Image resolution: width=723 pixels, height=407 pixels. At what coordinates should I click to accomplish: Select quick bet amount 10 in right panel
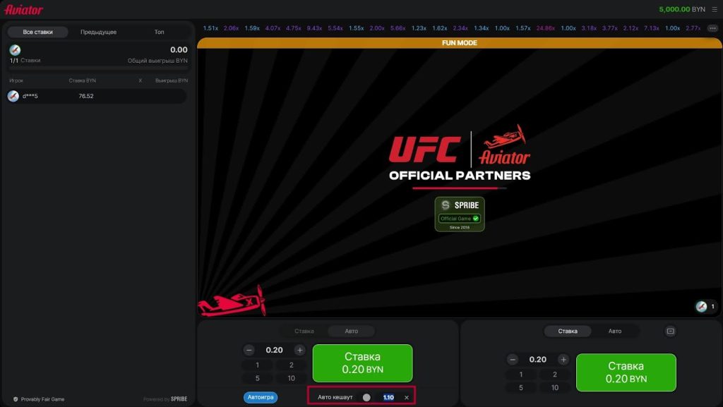[x=555, y=387]
